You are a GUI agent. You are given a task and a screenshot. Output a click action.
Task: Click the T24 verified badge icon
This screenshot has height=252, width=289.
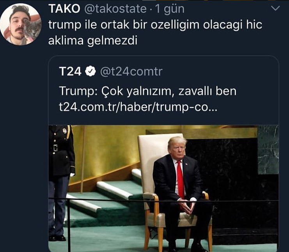90,71
